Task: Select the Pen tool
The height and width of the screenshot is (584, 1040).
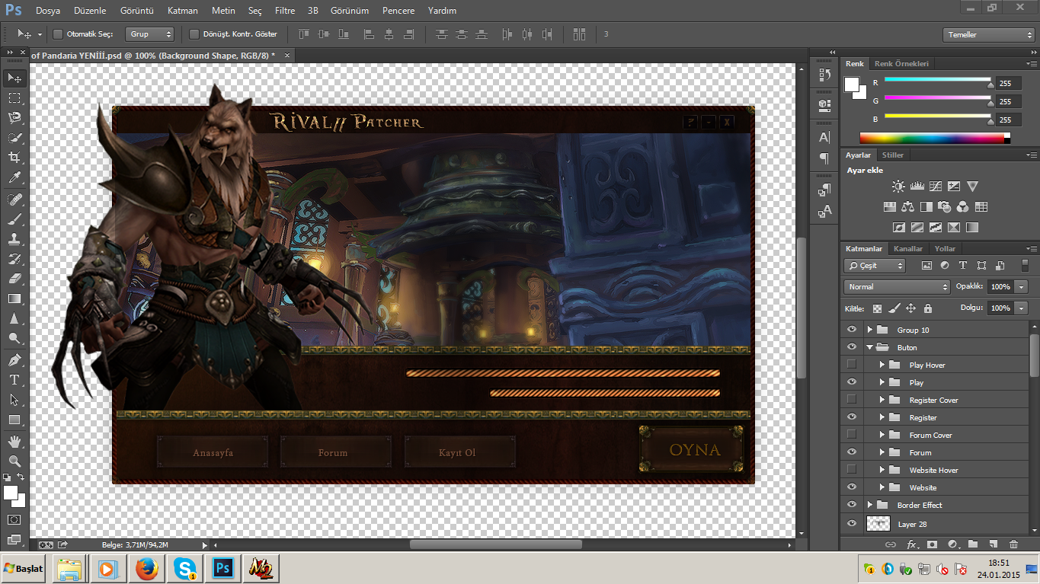Action: click(14, 359)
